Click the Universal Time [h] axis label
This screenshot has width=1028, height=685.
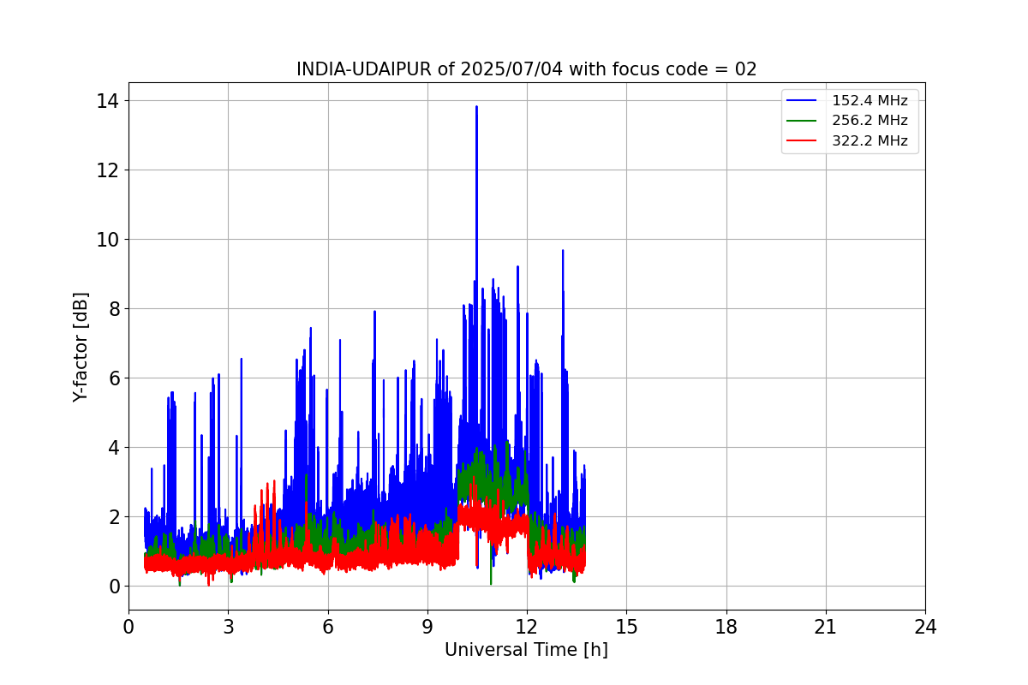pyautogui.click(x=526, y=650)
